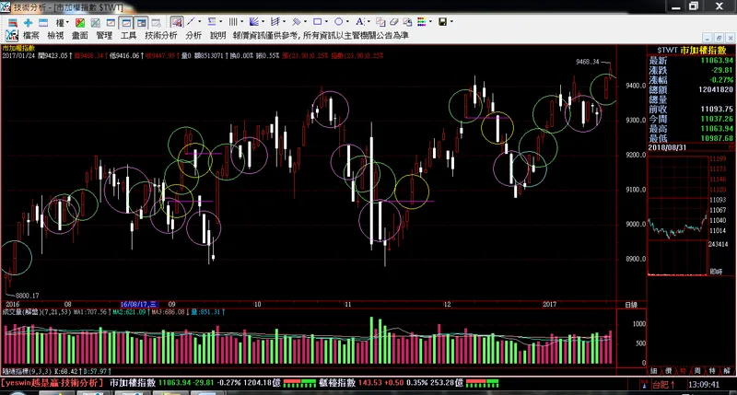Open the color palette picker
This screenshot has height=395, width=737.
tap(422, 22)
